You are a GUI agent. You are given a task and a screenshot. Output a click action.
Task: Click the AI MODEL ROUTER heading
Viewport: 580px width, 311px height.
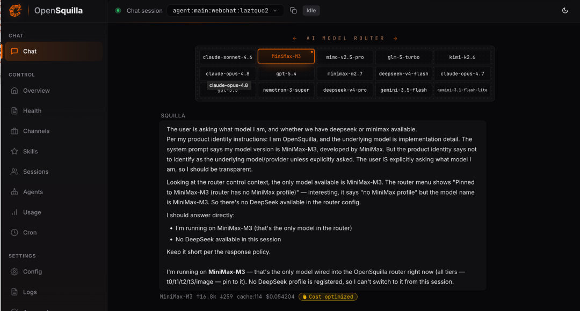pos(345,39)
